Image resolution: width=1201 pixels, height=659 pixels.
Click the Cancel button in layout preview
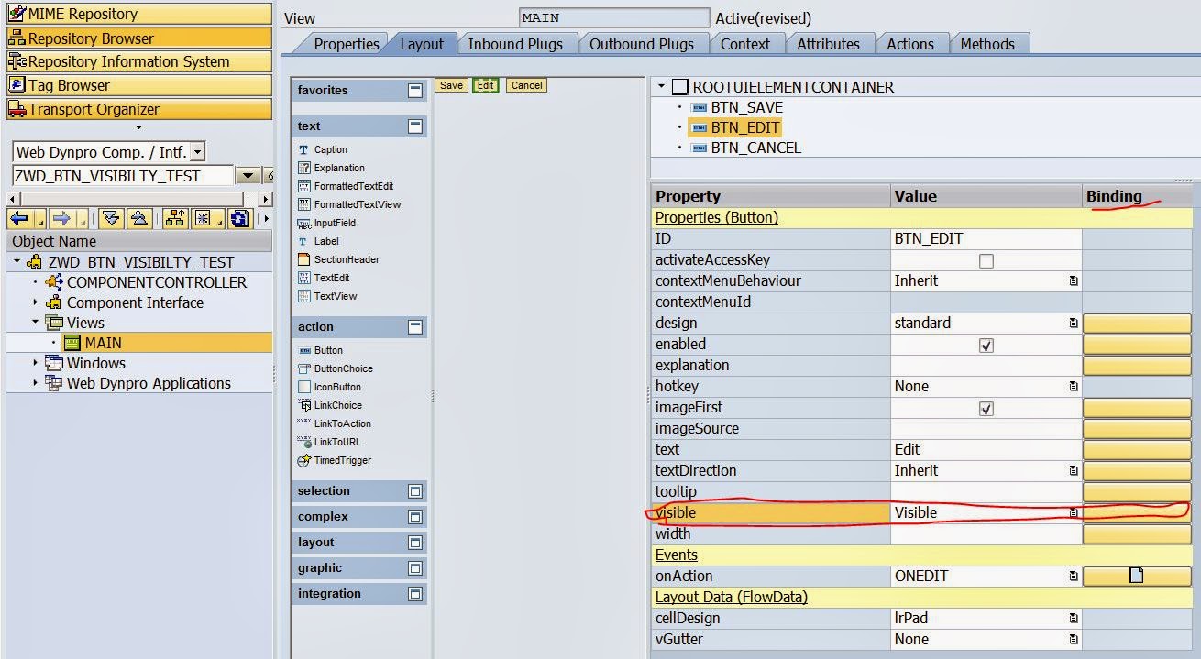526,85
